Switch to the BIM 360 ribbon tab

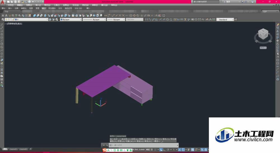(78, 8)
